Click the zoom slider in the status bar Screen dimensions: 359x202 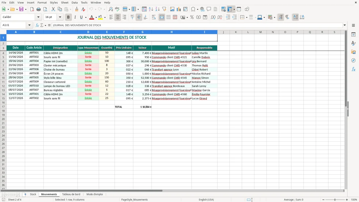click(x=335, y=200)
